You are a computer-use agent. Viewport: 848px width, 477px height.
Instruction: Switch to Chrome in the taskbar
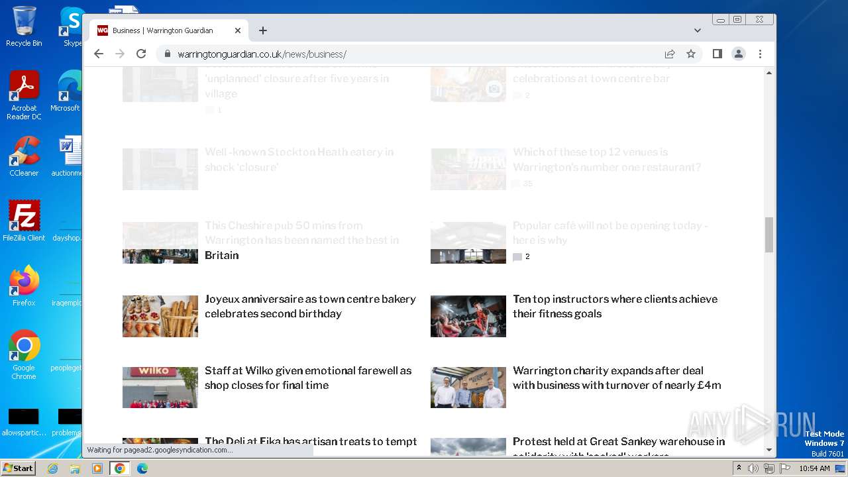point(120,468)
